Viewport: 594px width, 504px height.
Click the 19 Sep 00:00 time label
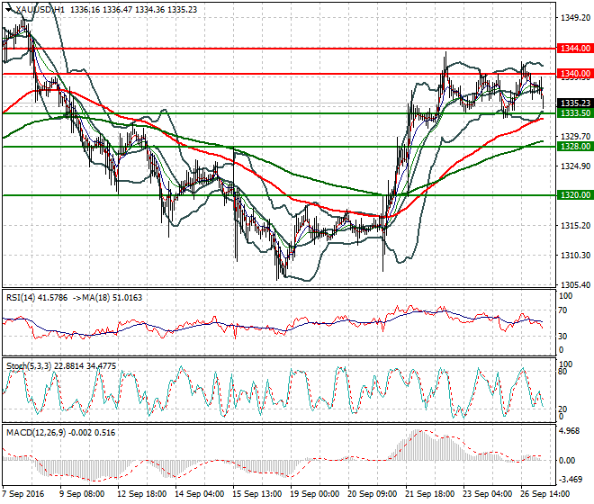[315, 494]
